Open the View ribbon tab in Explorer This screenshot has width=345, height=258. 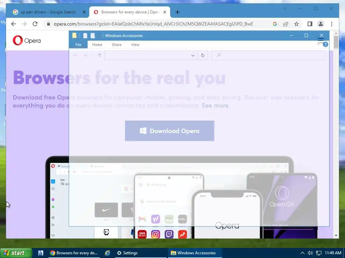[135, 45]
